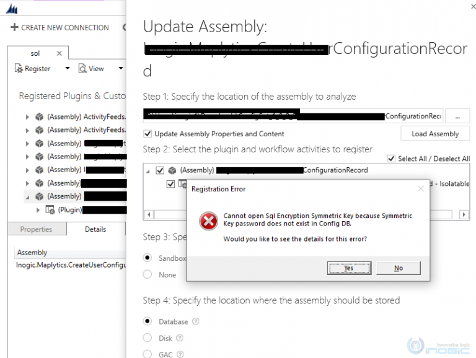The image size is (476, 358).
Task: Choose Disk as assembly storage location
Action: click(148, 338)
